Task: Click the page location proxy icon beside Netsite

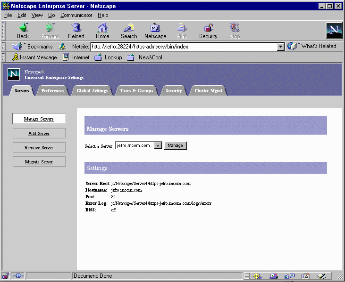Action: tap(62, 46)
